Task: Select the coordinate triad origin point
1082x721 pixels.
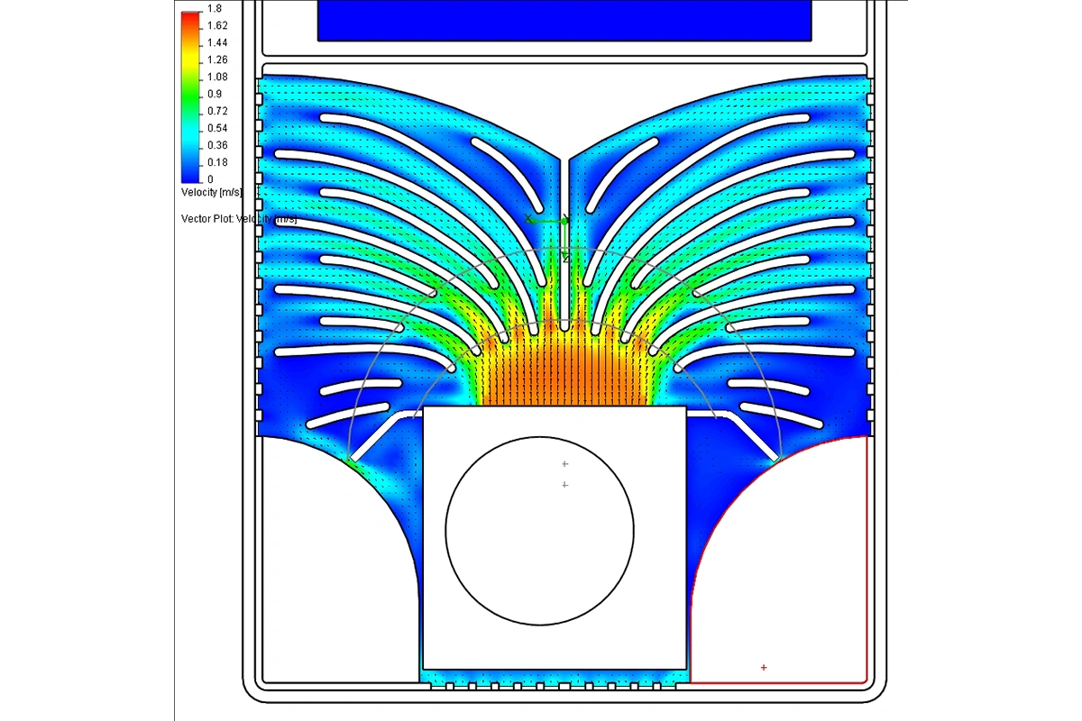Action: pyautogui.click(x=564, y=221)
